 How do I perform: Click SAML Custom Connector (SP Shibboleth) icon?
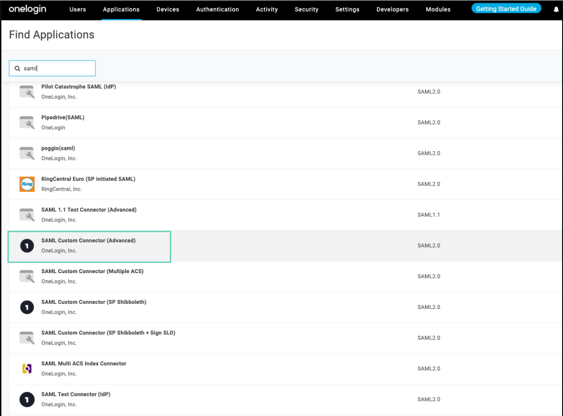[x=27, y=307]
